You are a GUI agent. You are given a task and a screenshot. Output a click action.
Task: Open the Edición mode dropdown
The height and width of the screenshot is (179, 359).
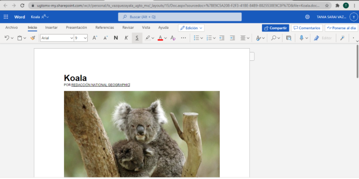[x=191, y=28]
